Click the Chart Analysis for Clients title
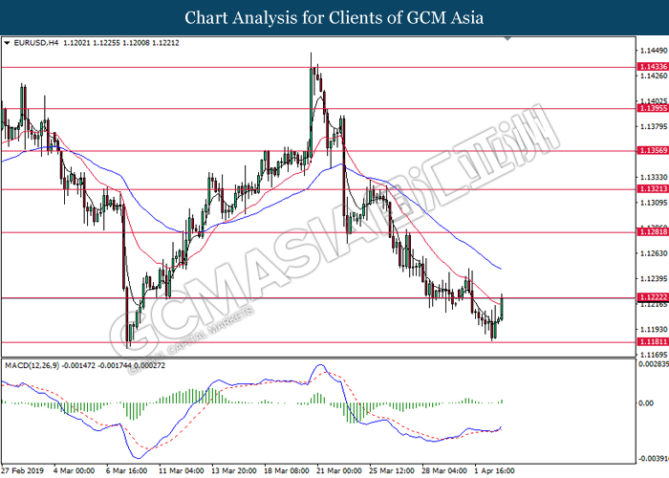 [x=334, y=18]
